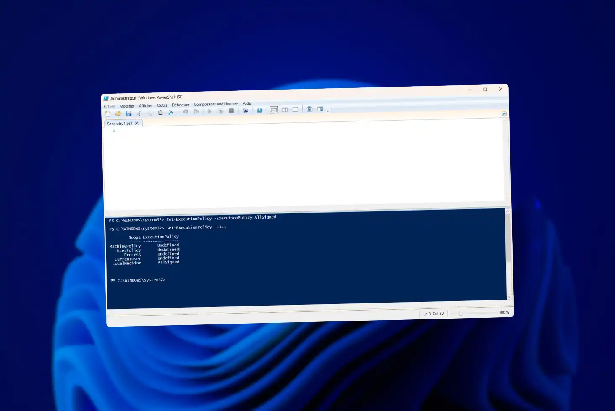Maximize the script pane layout icon
Image resolution: width=615 pixels, height=411 pixels.
pos(296,109)
